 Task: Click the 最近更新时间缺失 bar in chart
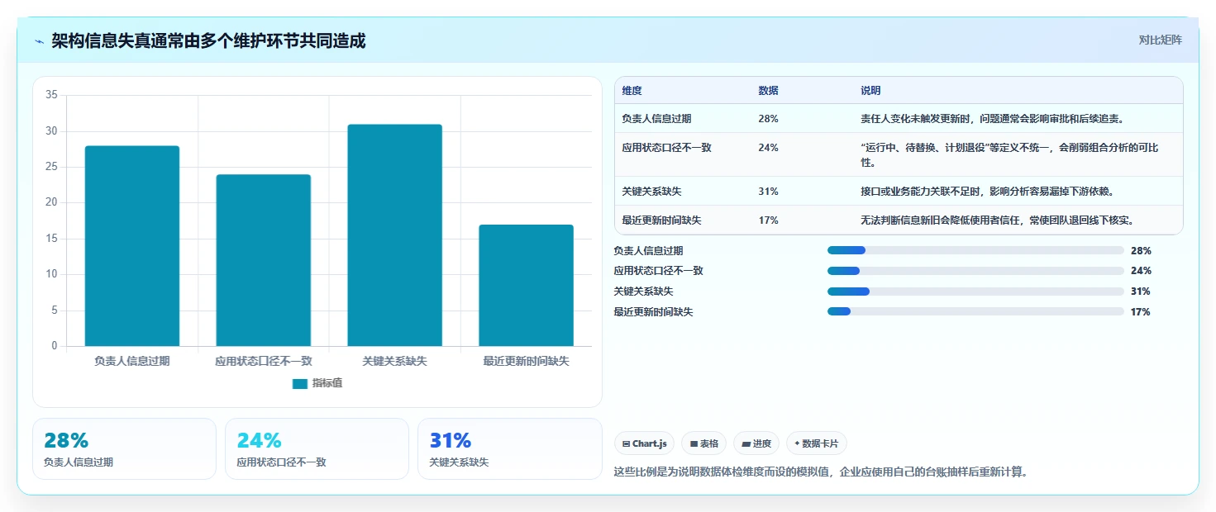point(527,286)
